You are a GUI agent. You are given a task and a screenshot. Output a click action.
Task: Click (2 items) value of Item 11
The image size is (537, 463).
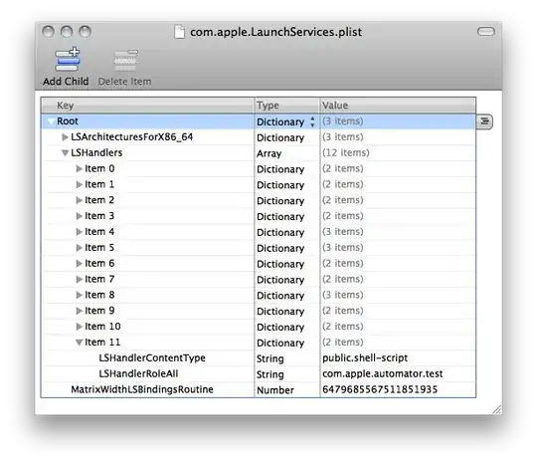pos(342,343)
